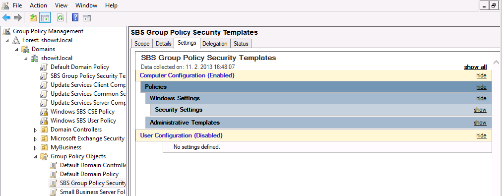
Task: Click the Small Business Server Folder GPO icon
Action: 54,192
